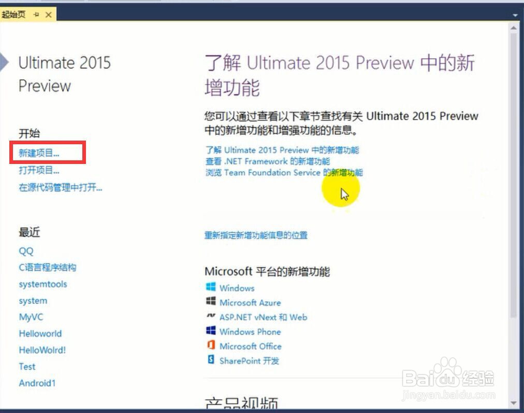This screenshot has width=524, height=413.
Task: Open recent project C语言程序结构
Action: [48, 268]
